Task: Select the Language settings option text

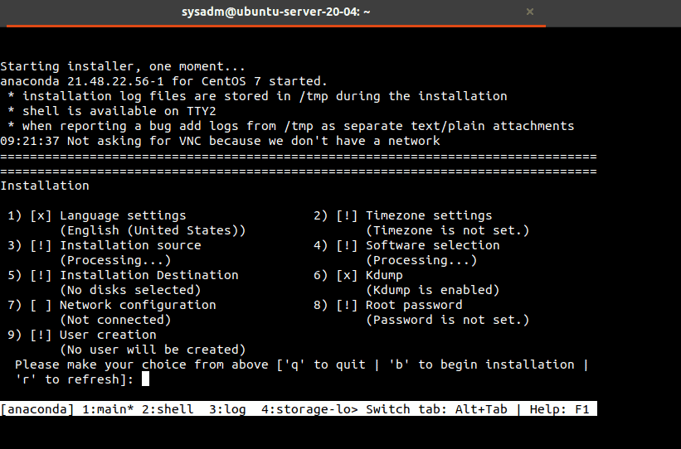Action: (123, 215)
